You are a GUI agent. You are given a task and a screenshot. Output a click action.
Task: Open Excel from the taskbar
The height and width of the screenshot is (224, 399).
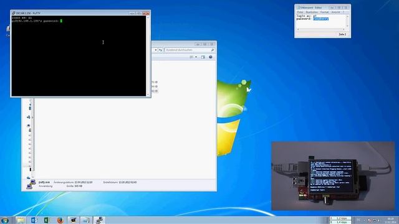click(x=47, y=220)
